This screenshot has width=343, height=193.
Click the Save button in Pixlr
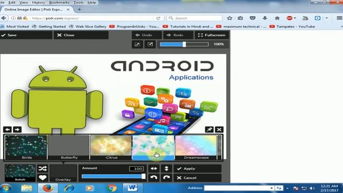tap(26, 35)
